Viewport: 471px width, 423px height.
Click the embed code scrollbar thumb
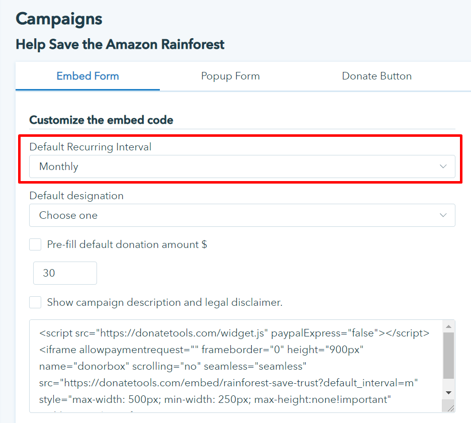[448, 355]
